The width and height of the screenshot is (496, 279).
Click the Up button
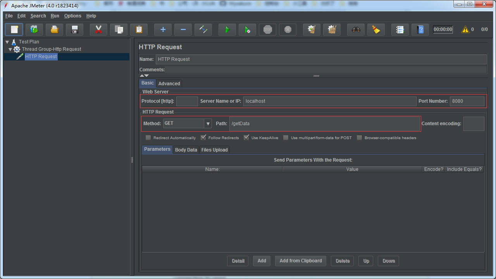366,261
